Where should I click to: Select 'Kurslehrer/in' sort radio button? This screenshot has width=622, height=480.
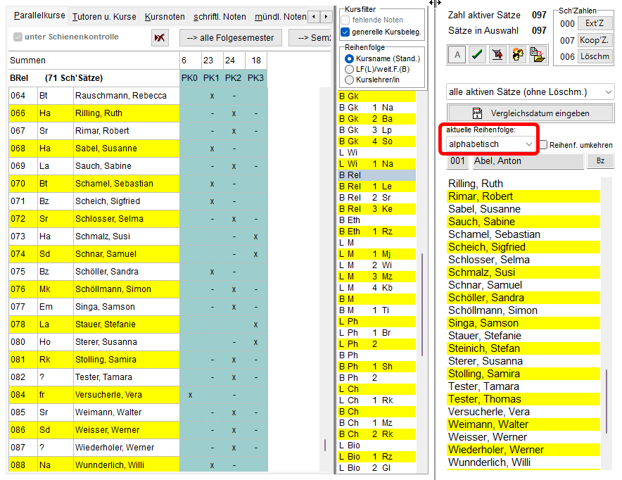[x=349, y=80]
